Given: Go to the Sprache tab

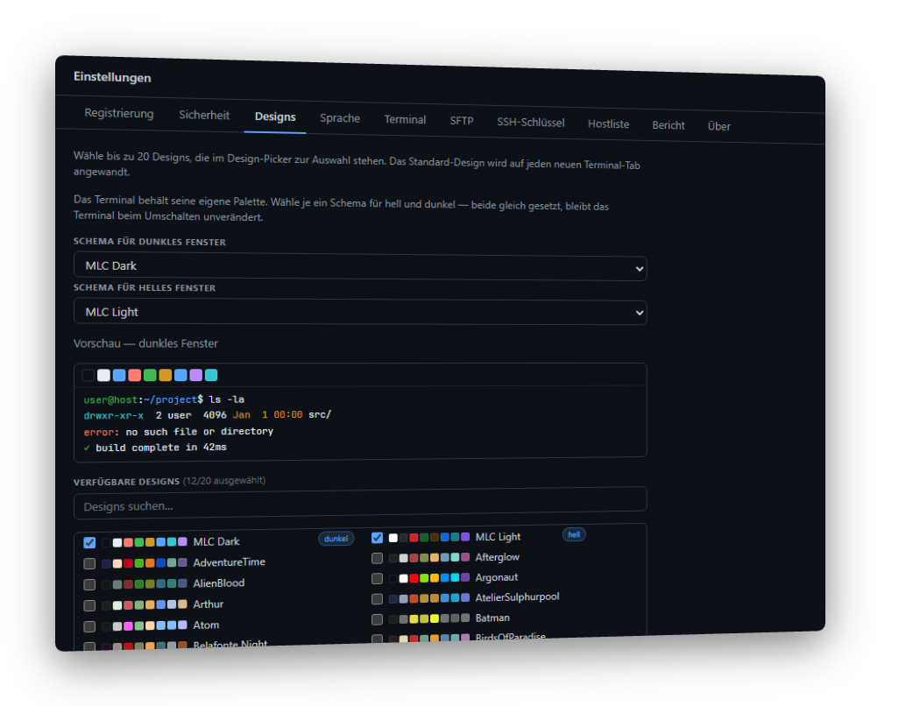Looking at the screenshot, I should 340,118.
